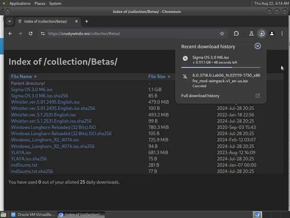Open the Chrome Labs flask icon
This screenshot has height=218, width=290.
click(x=251, y=33)
